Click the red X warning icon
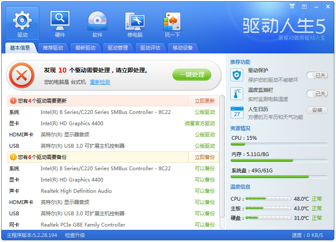 point(22,76)
